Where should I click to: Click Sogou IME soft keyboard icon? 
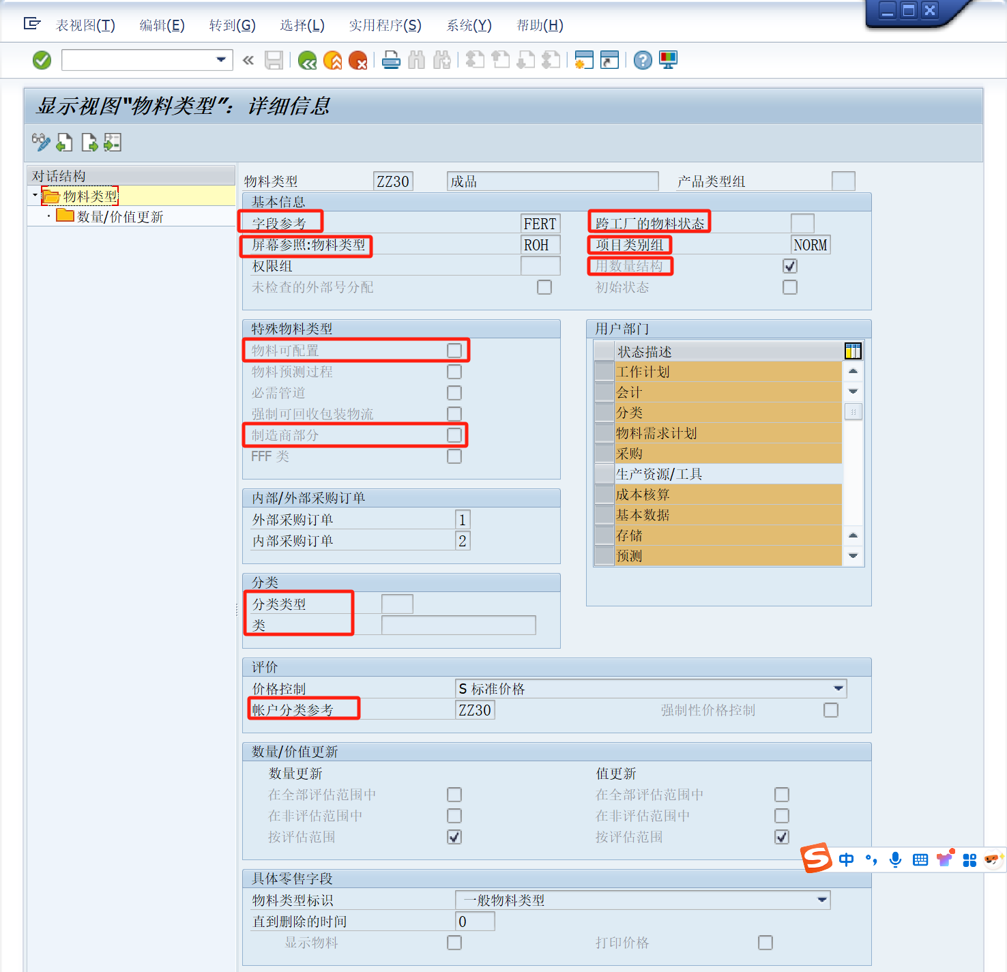tap(920, 859)
